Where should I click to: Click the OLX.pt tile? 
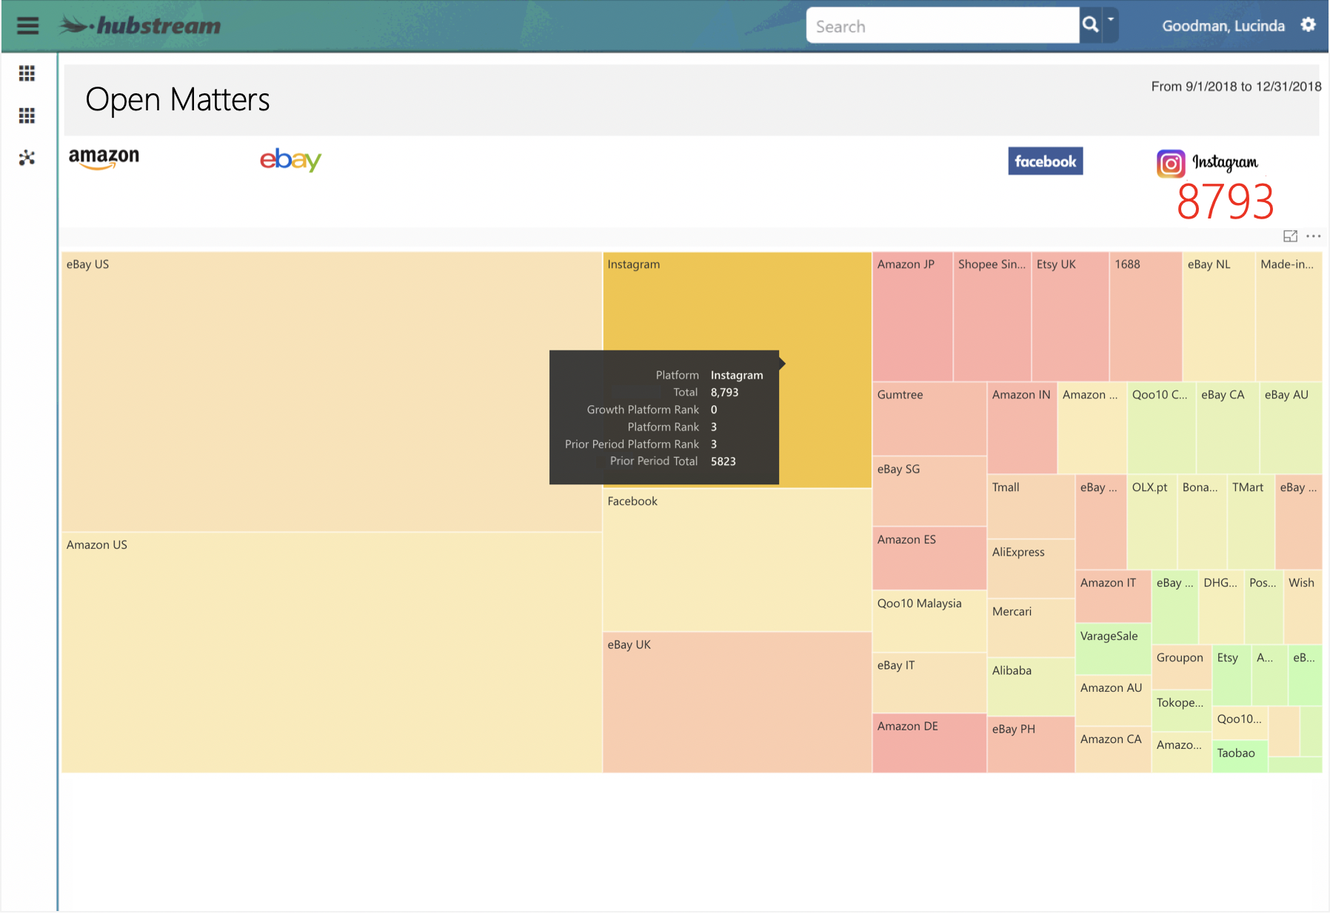click(x=1152, y=522)
